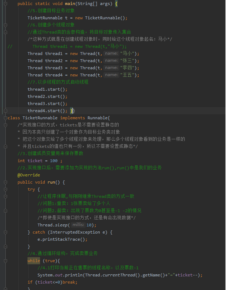Collapse class TicketRunnable with its fold marker

(x=6, y=118)
